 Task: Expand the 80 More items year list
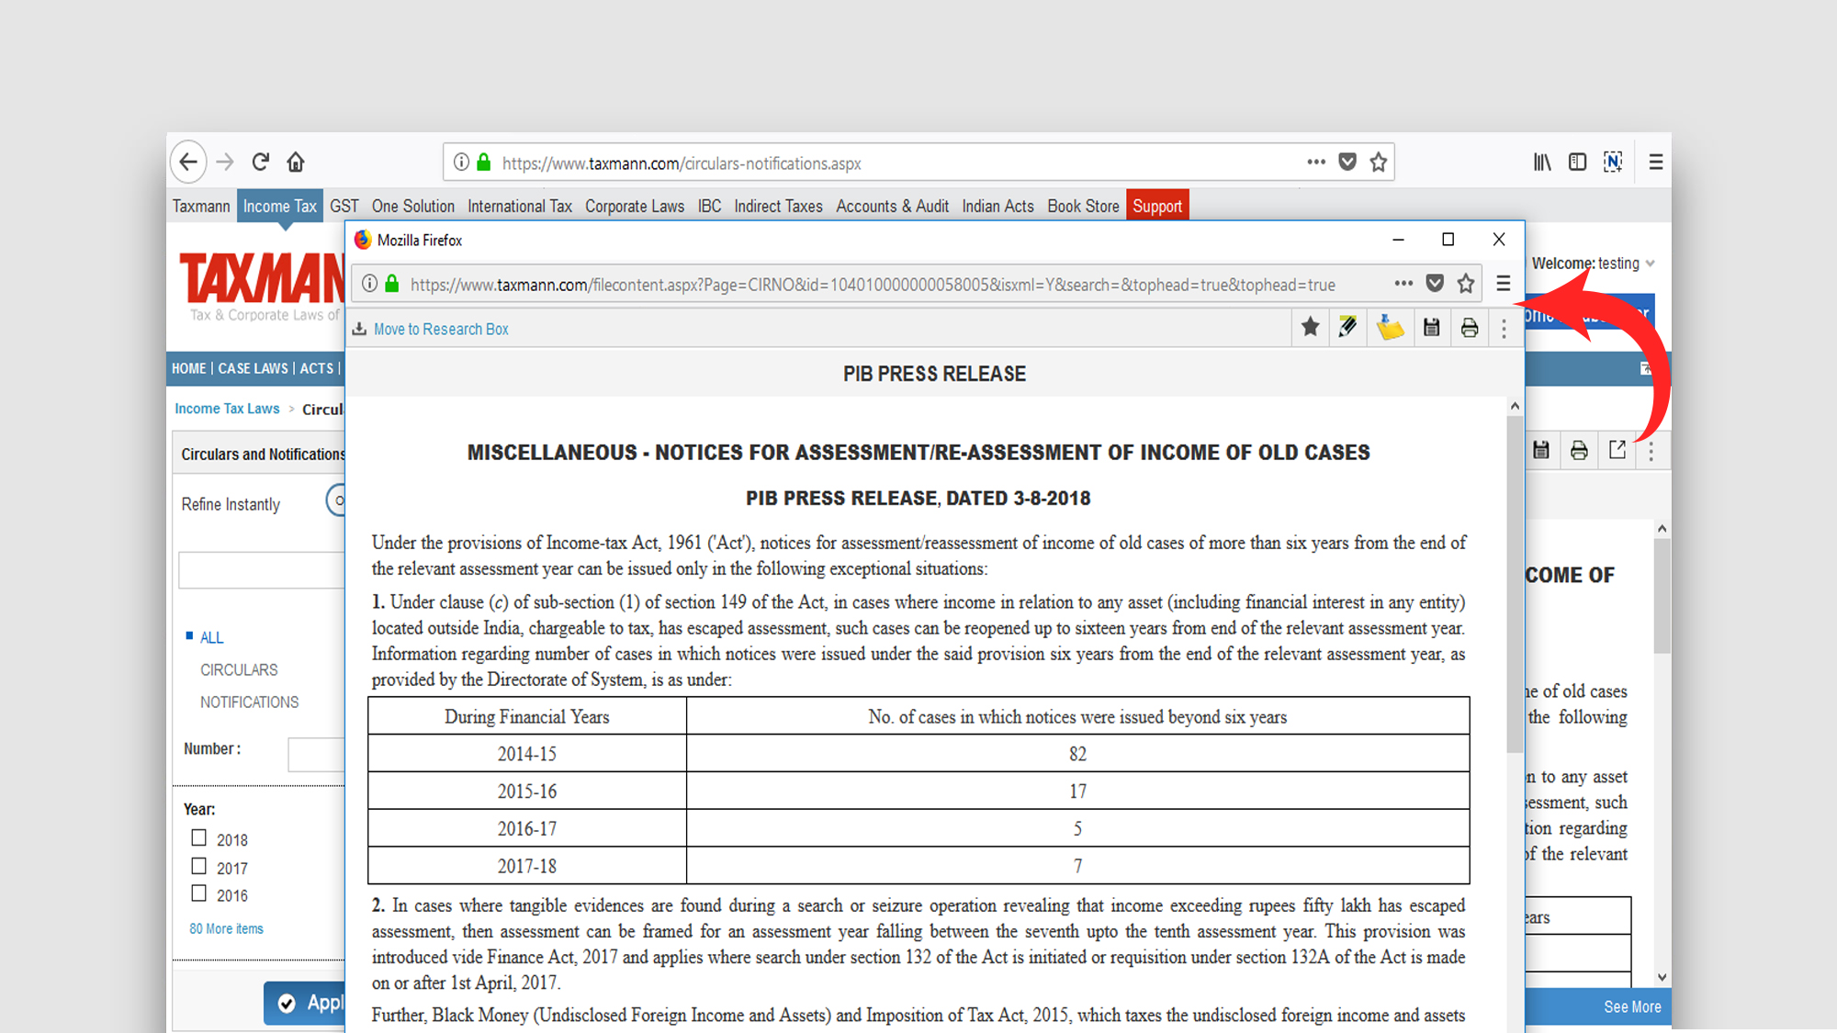(x=226, y=928)
